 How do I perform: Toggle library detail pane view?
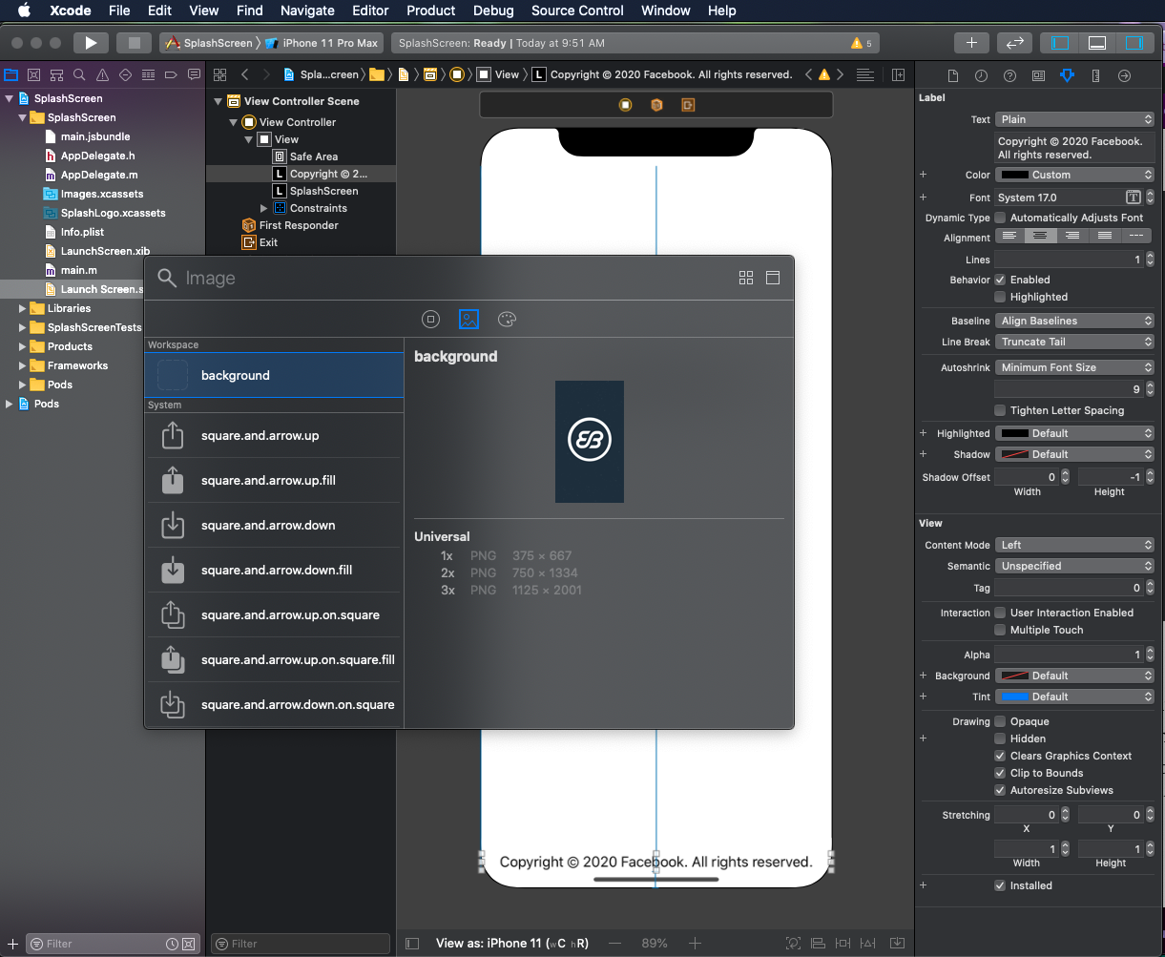click(x=773, y=278)
